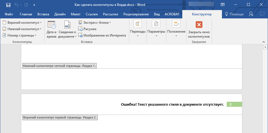This screenshot has width=268, height=133.
Task: Open the Ribbon Display Options button
Action: [222, 5]
